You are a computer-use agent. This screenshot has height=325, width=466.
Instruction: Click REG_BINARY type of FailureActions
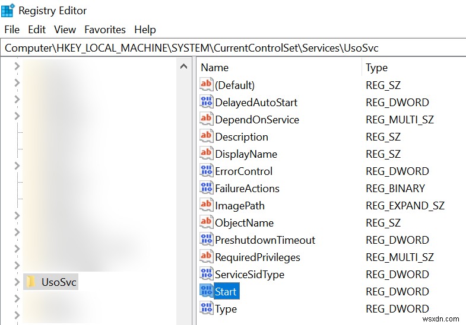[x=395, y=189]
